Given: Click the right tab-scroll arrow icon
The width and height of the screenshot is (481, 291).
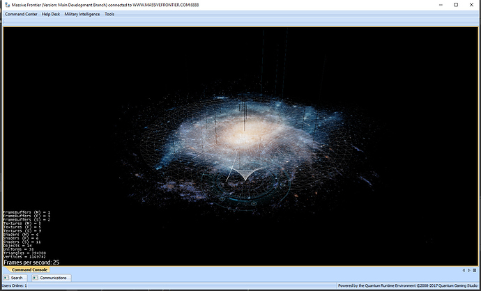Looking at the screenshot, I should coord(469,270).
